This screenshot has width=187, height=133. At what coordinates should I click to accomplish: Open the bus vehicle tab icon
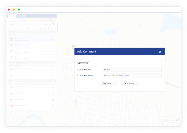17,16
